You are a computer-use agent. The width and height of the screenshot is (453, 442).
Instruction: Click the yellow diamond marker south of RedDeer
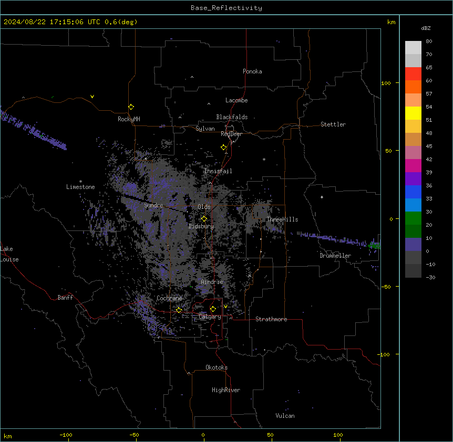(223, 148)
